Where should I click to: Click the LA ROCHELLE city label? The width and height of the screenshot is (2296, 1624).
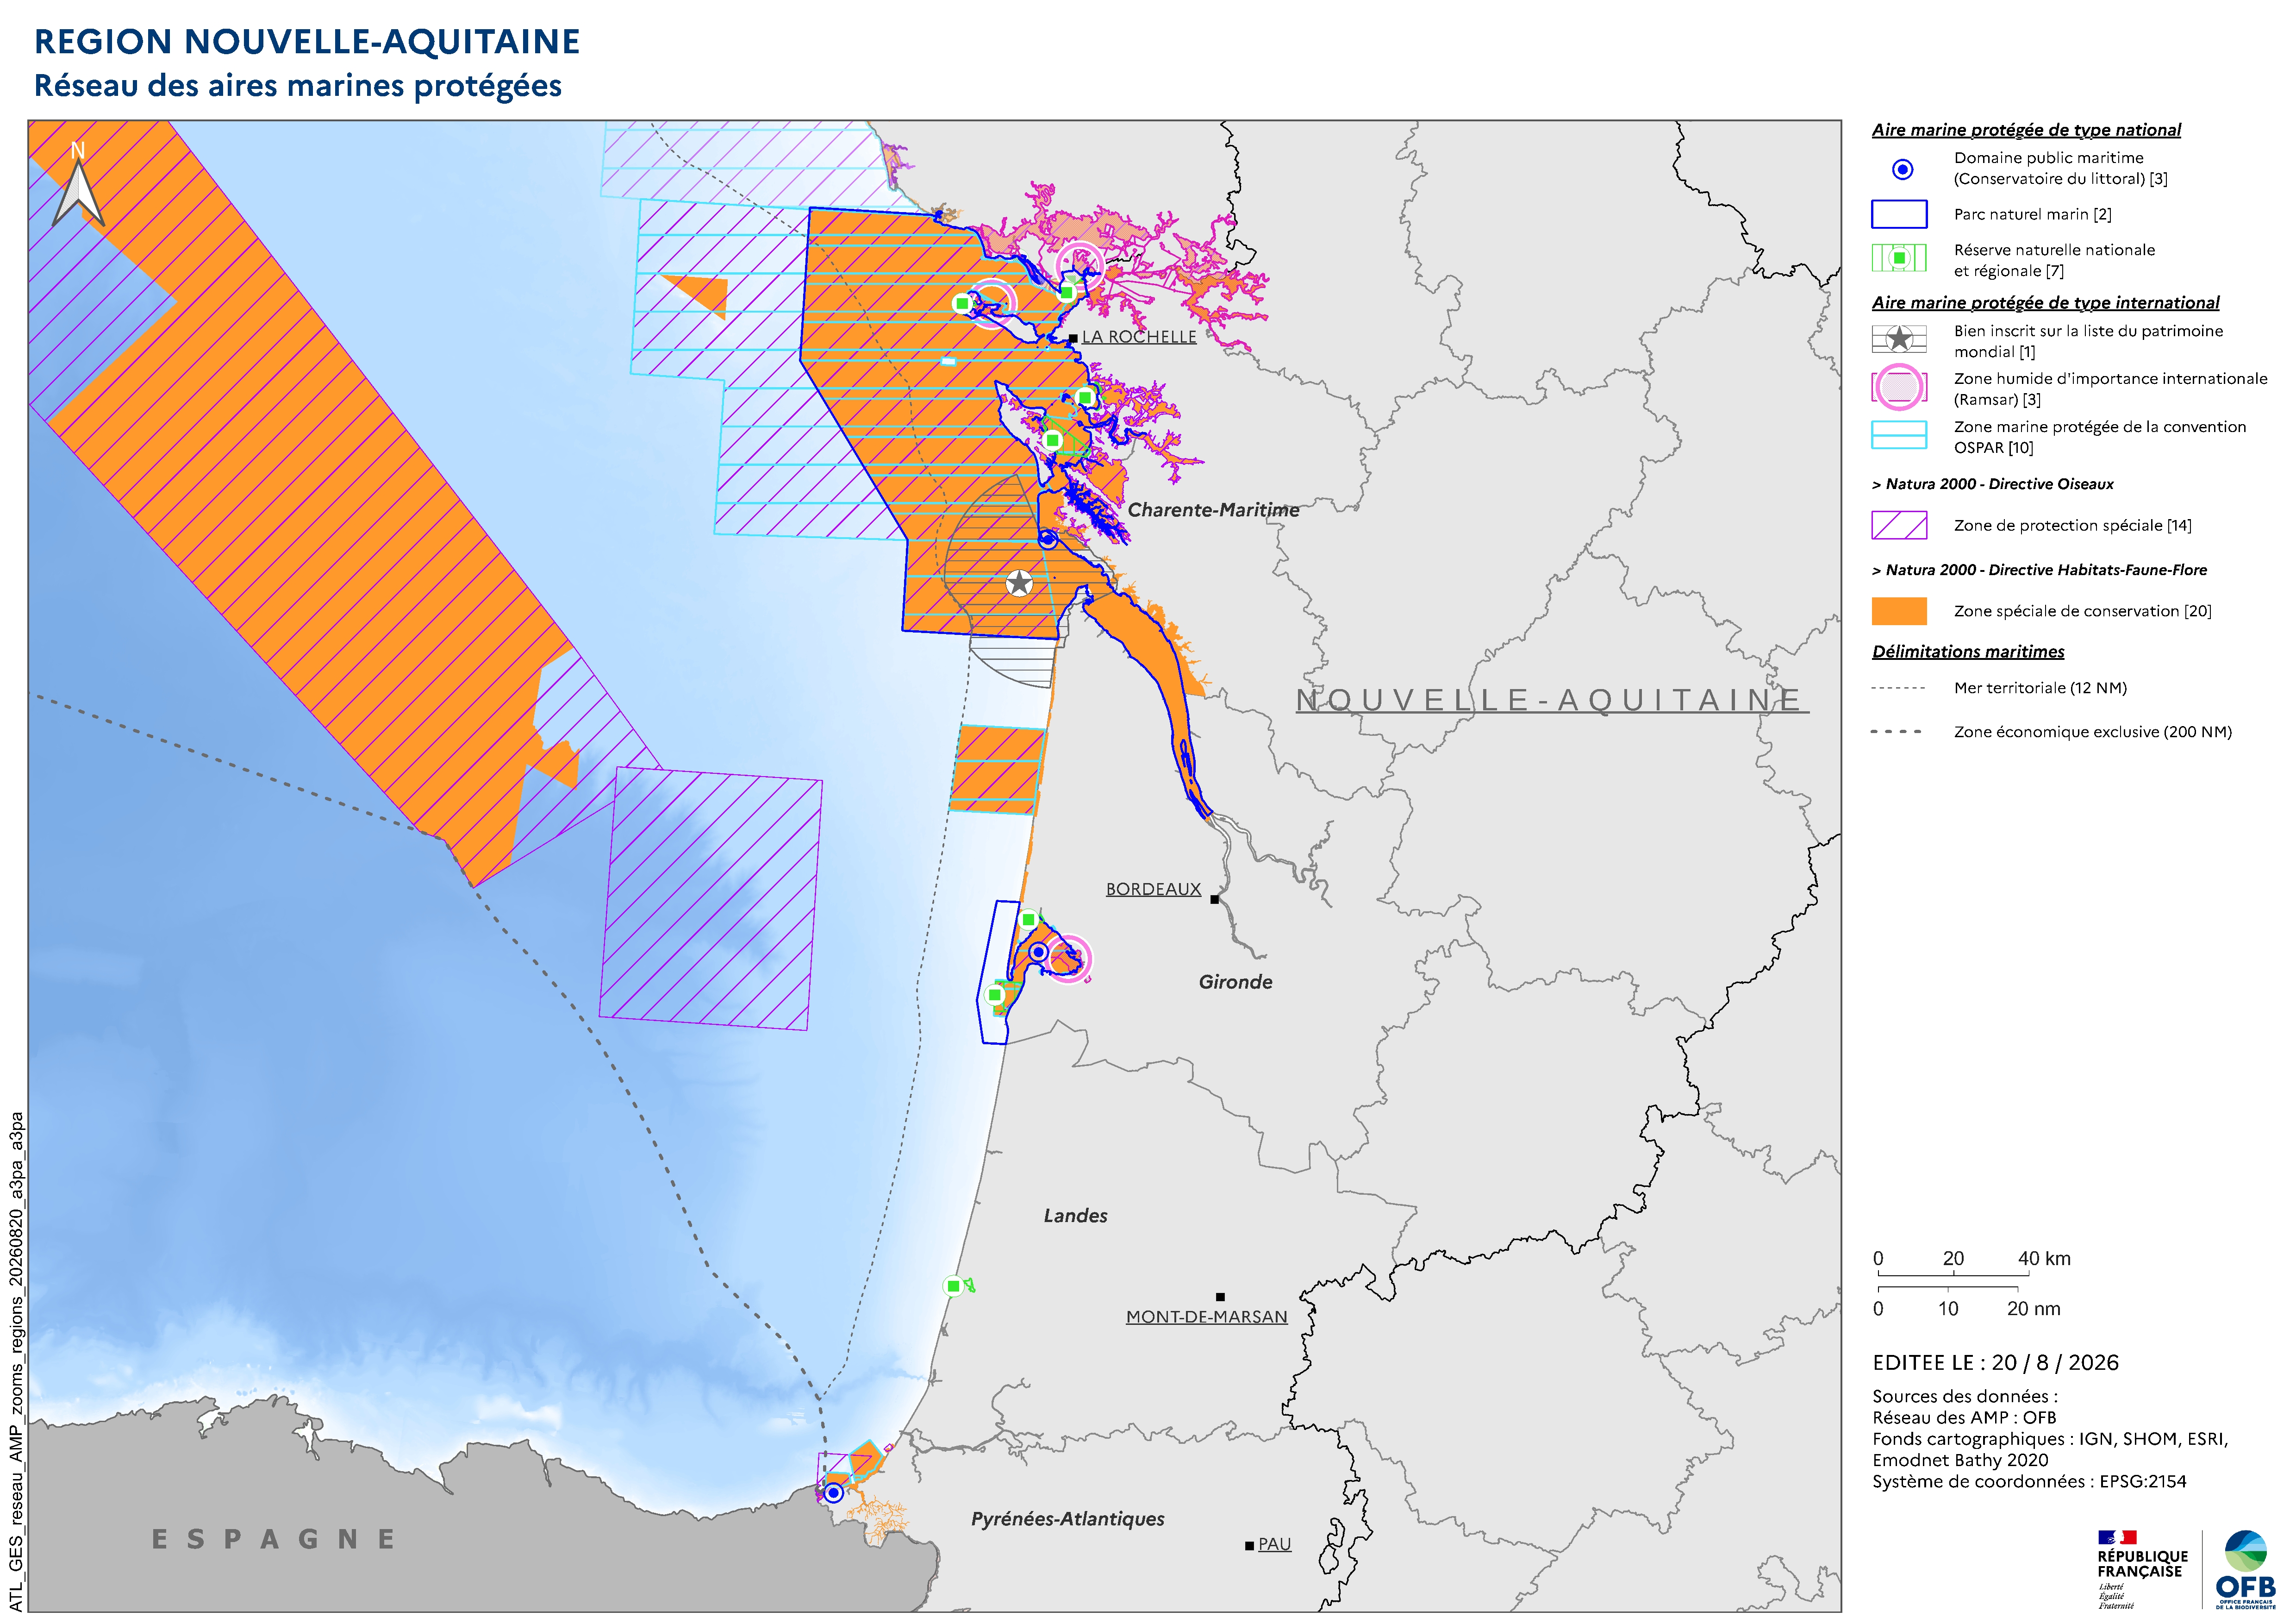[1139, 337]
